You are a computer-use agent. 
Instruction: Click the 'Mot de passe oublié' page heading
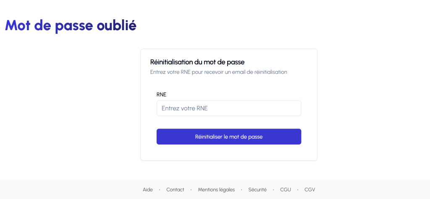[x=71, y=25]
